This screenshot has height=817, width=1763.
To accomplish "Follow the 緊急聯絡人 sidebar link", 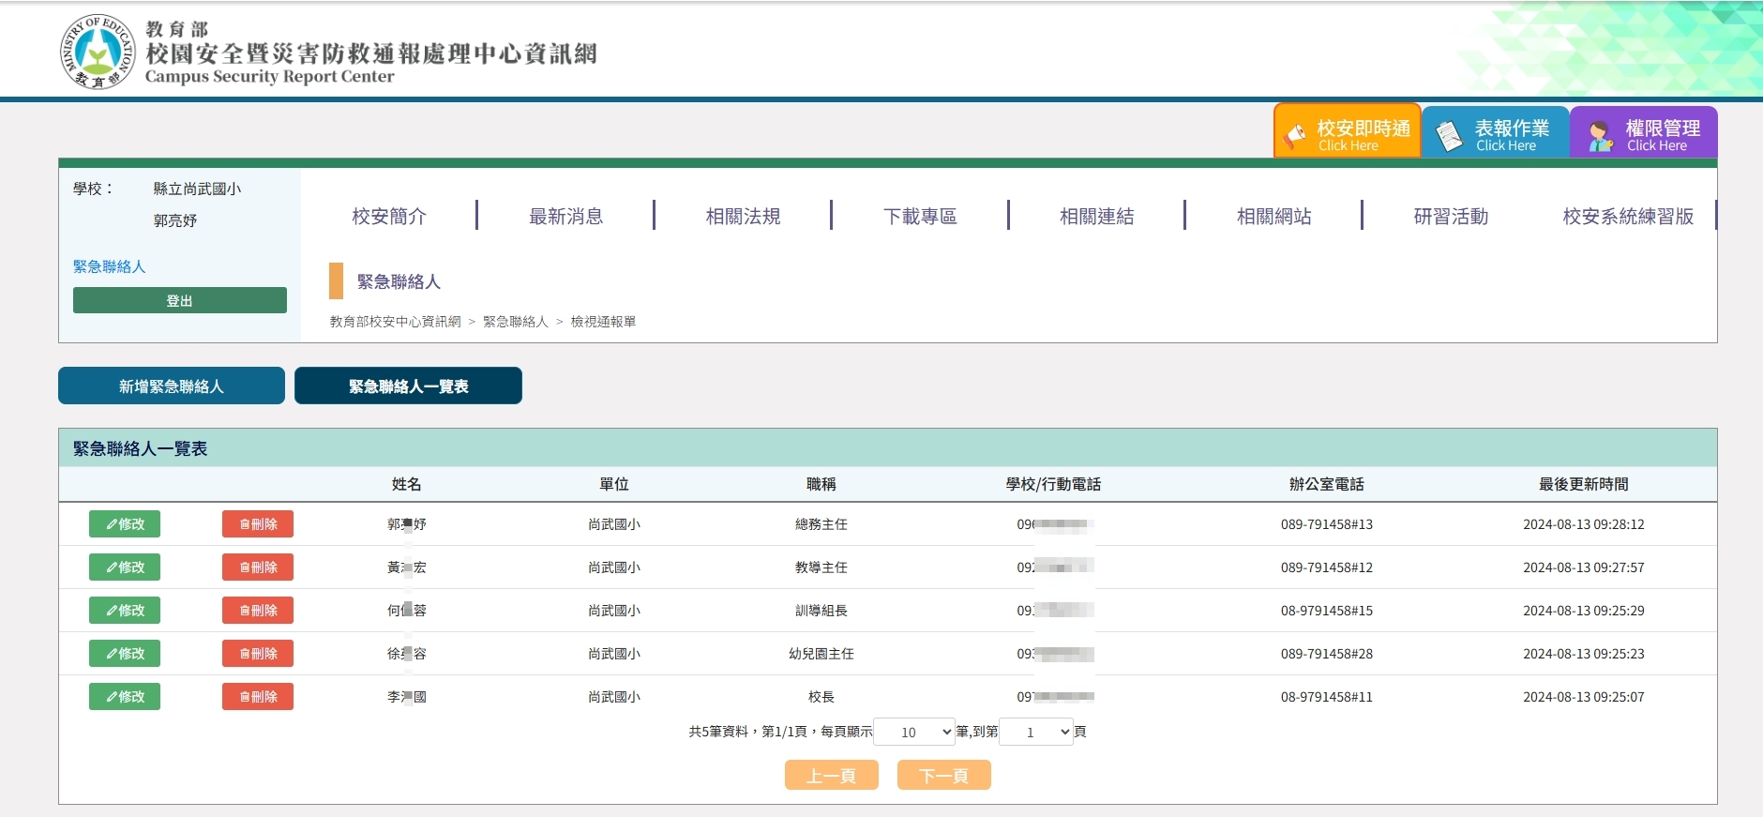I will pos(110,266).
